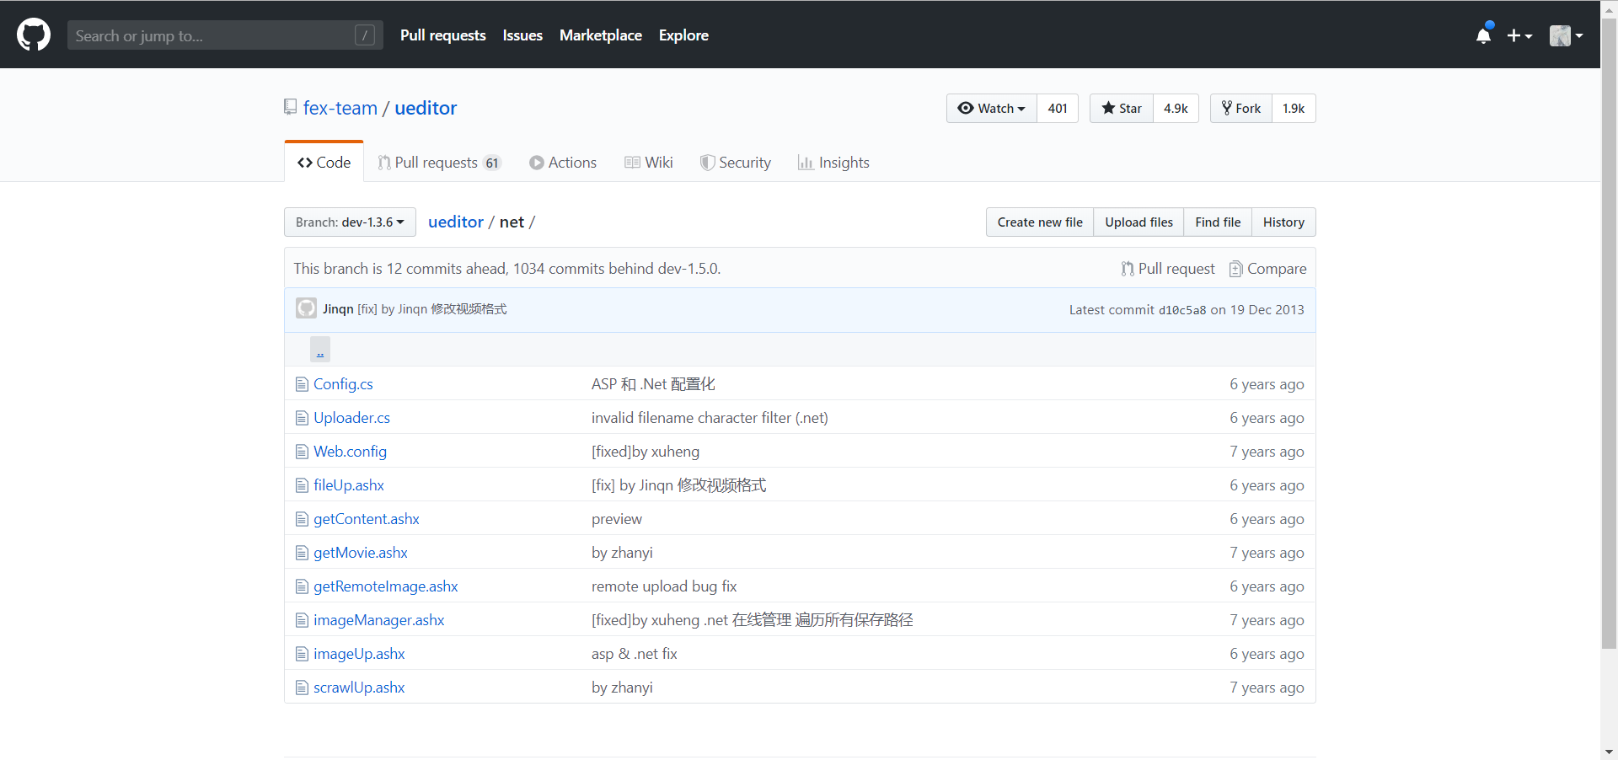This screenshot has height=760, width=1618.
Task: Open the plus create-new dropdown
Action: [x=1519, y=35]
